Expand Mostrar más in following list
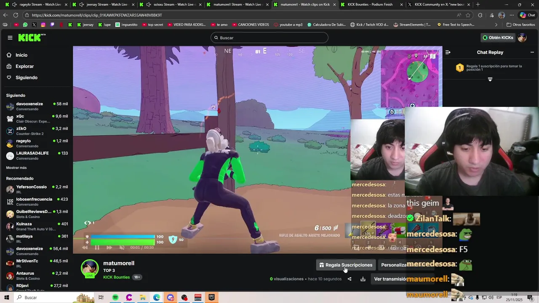The width and height of the screenshot is (539, 303). (x=16, y=167)
